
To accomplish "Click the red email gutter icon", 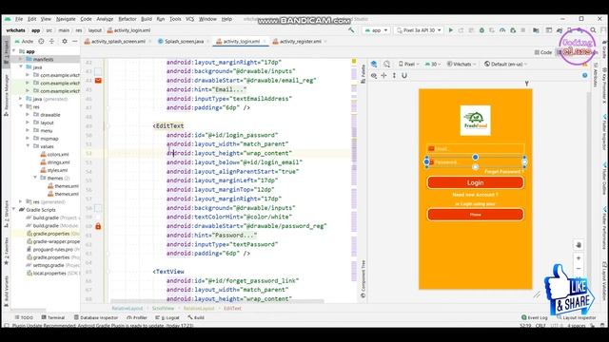I will tap(98, 80).
